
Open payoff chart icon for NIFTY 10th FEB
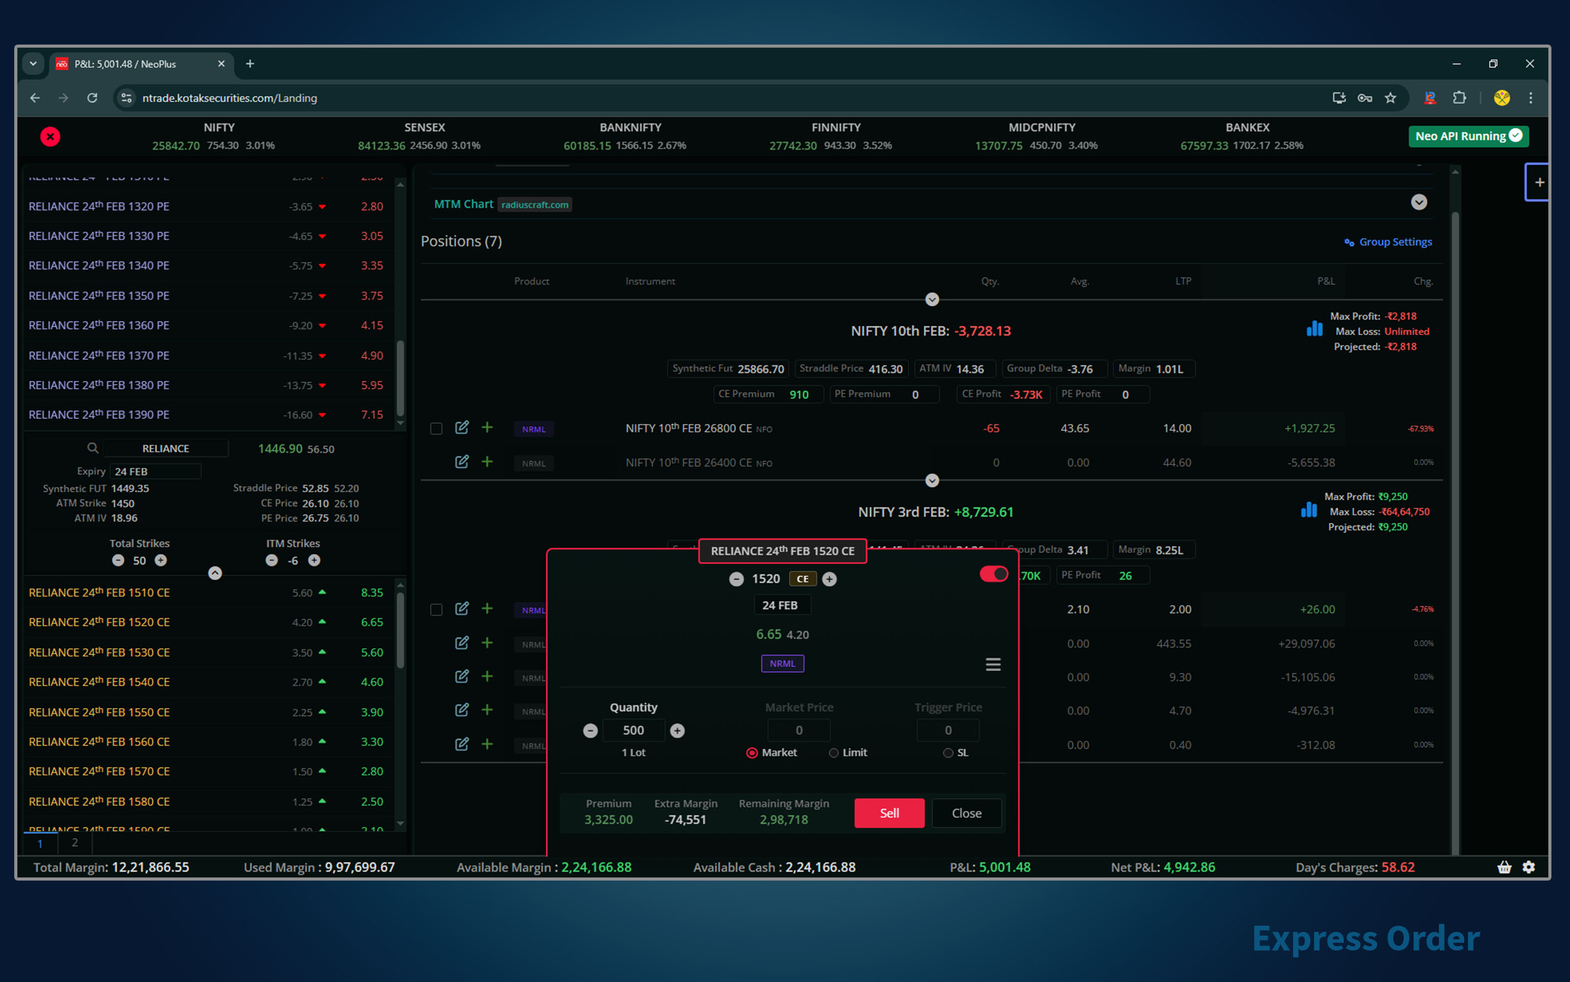[1313, 328]
